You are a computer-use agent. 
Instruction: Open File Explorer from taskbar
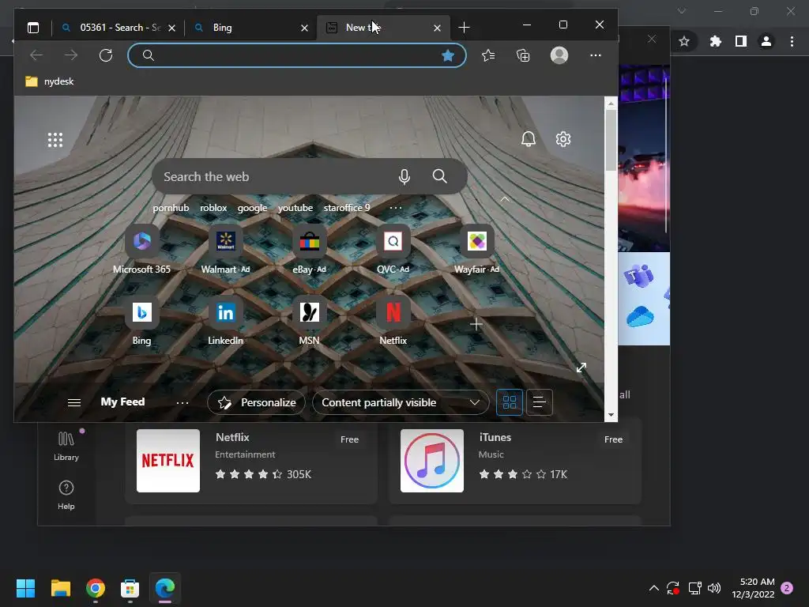(x=61, y=588)
